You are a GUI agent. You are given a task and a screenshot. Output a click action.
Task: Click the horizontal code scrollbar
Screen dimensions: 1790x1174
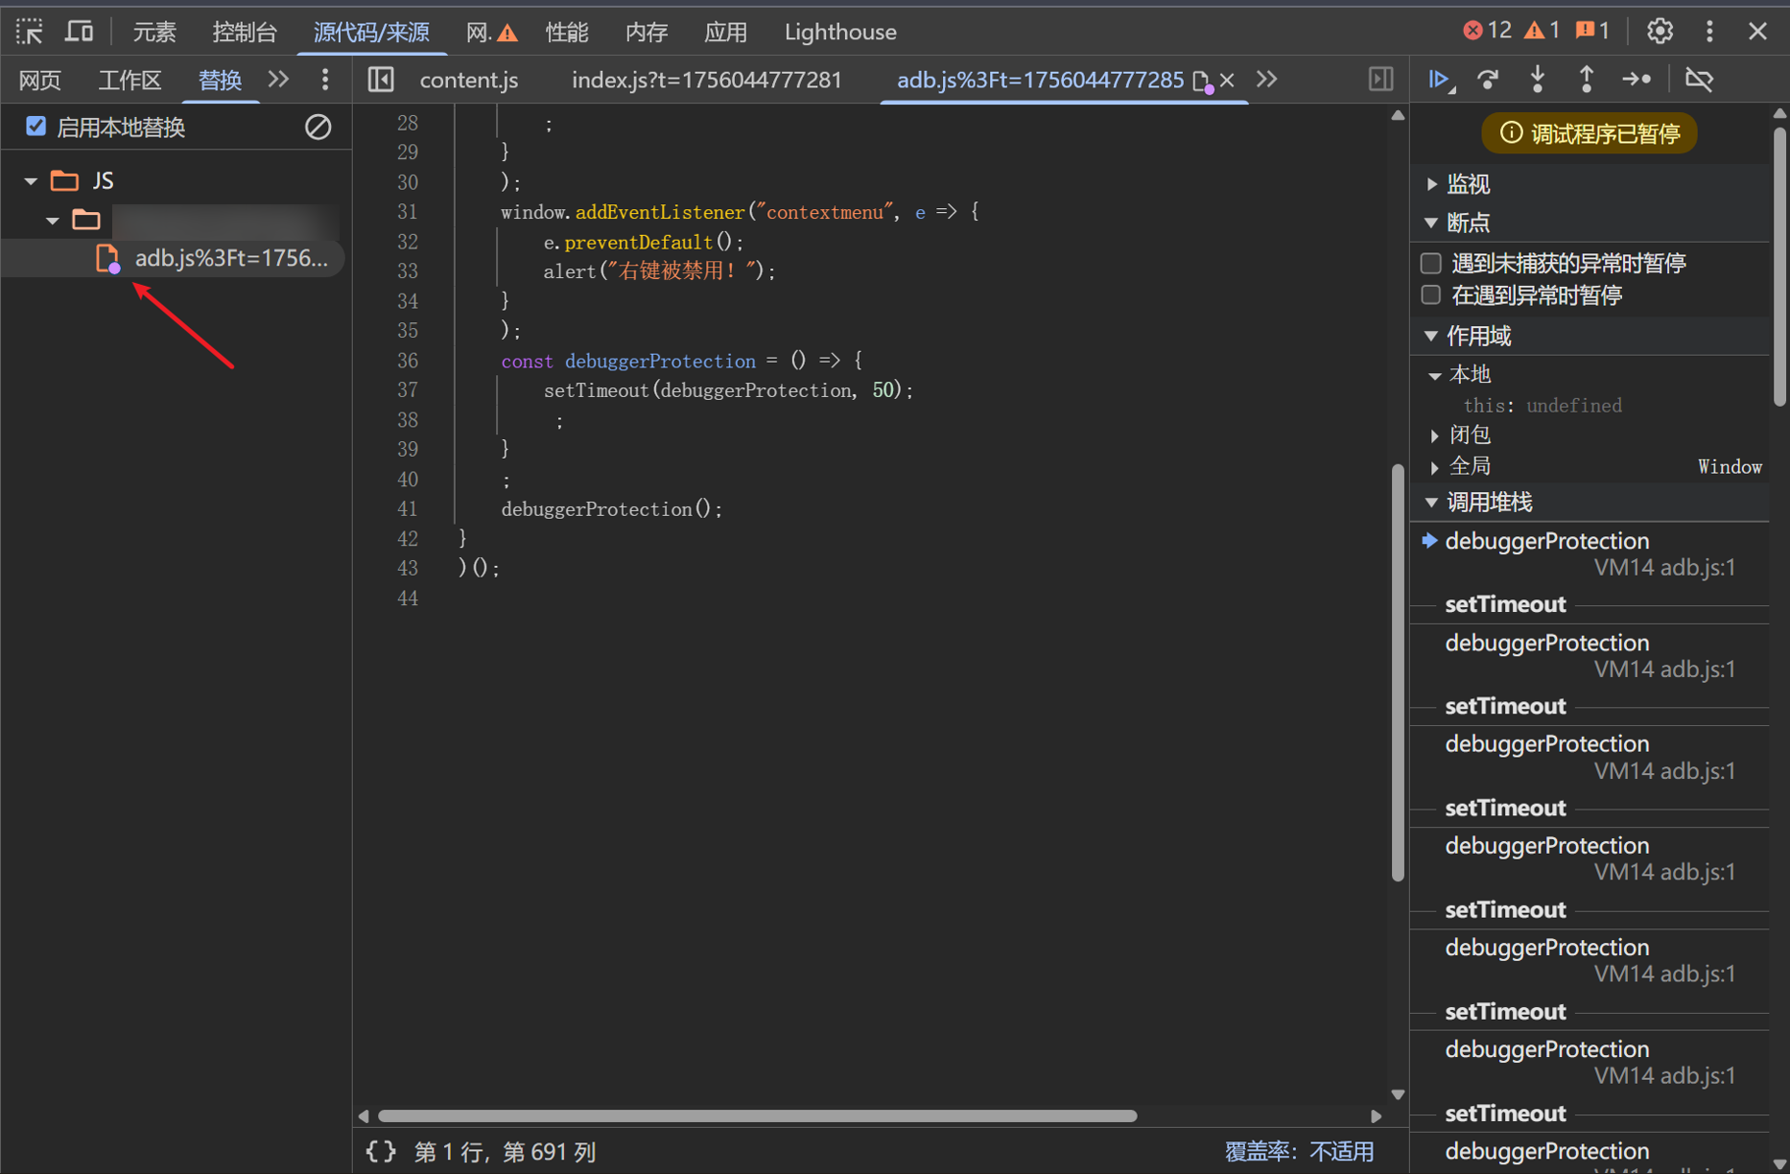[x=757, y=1115]
